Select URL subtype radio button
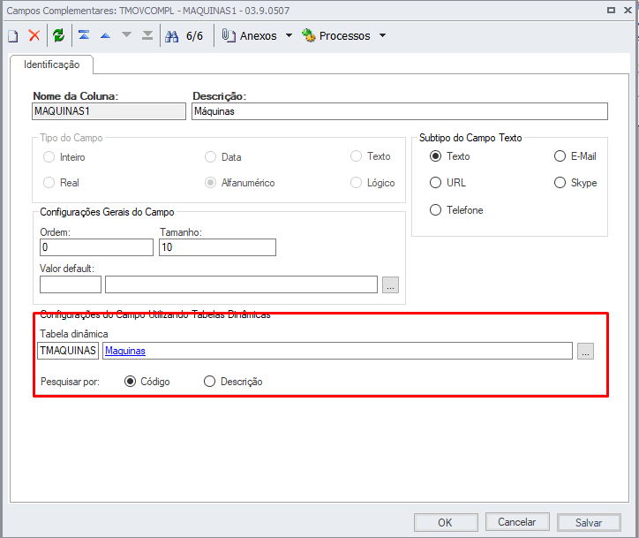 435,182
